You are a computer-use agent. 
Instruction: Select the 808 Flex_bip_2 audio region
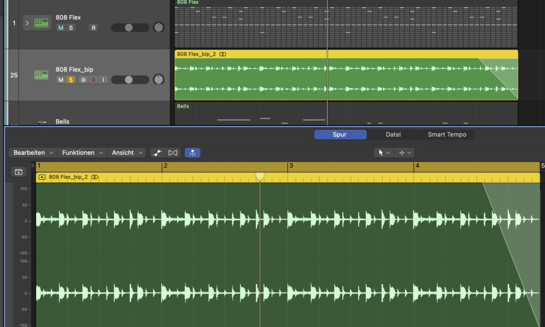point(346,75)
